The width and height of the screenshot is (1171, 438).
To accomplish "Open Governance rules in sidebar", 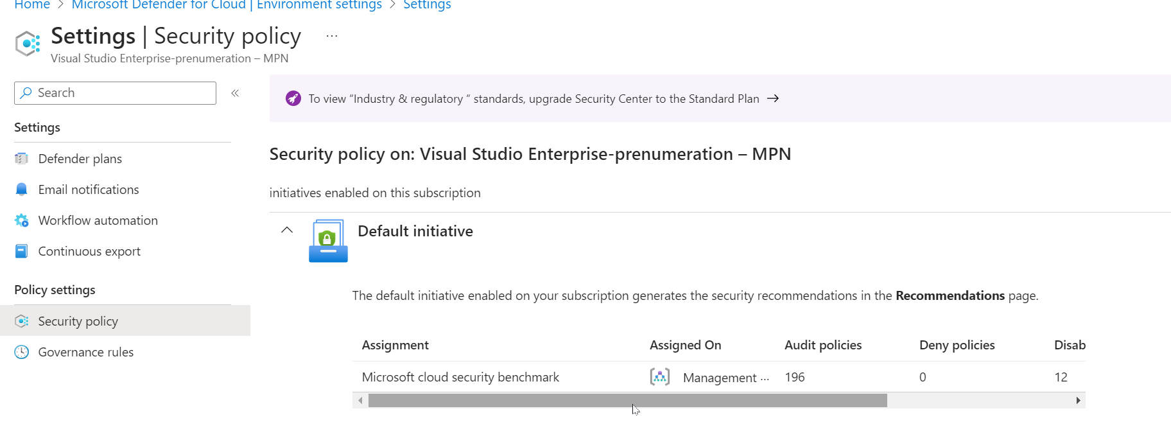I will pos(85,352).
